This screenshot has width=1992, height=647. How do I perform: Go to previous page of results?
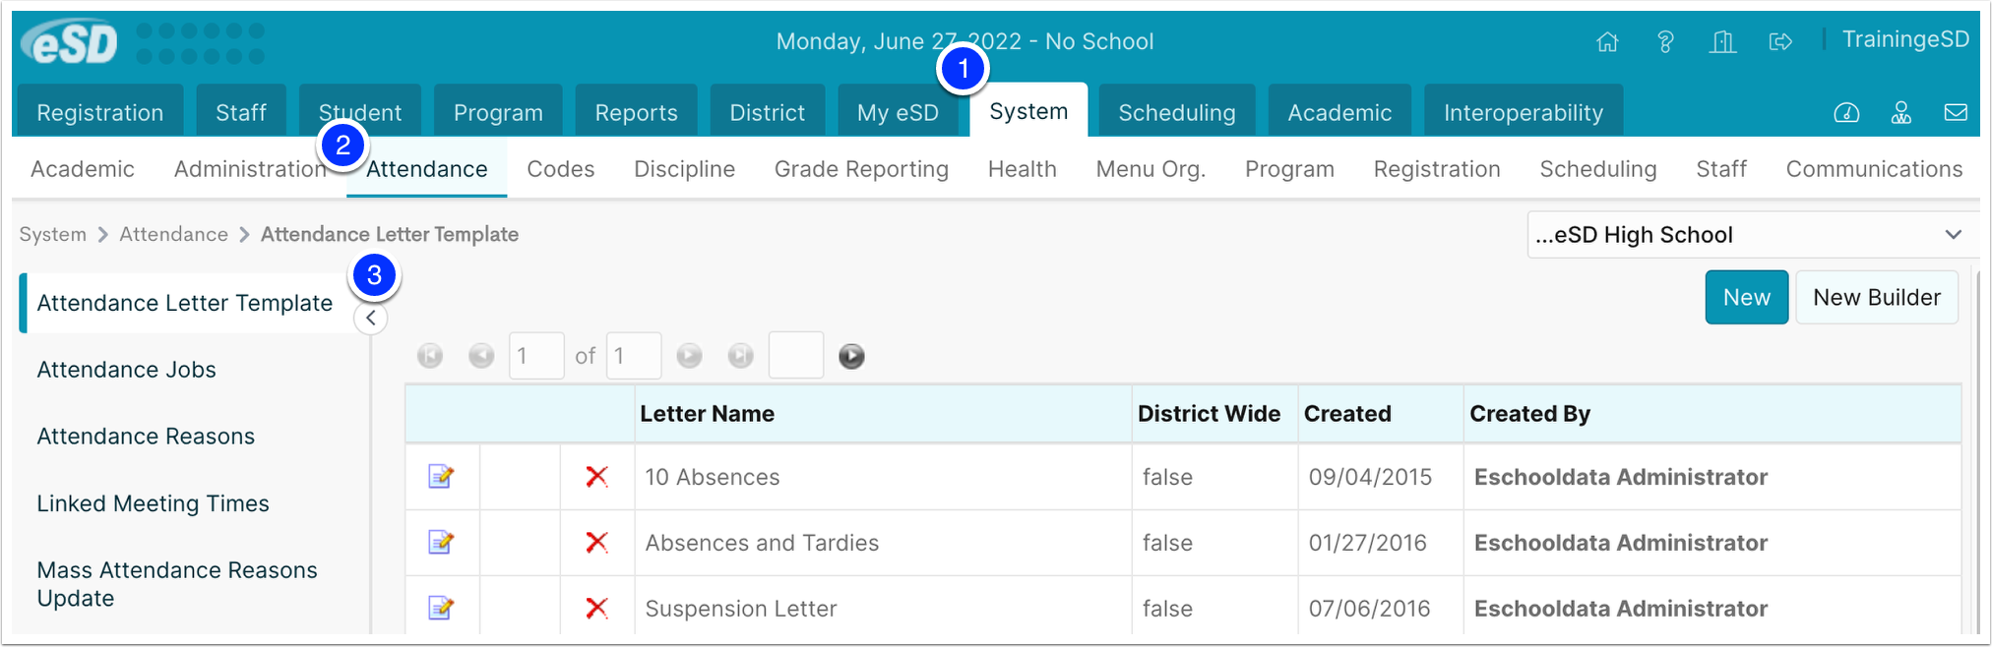(x=481, y=356)
